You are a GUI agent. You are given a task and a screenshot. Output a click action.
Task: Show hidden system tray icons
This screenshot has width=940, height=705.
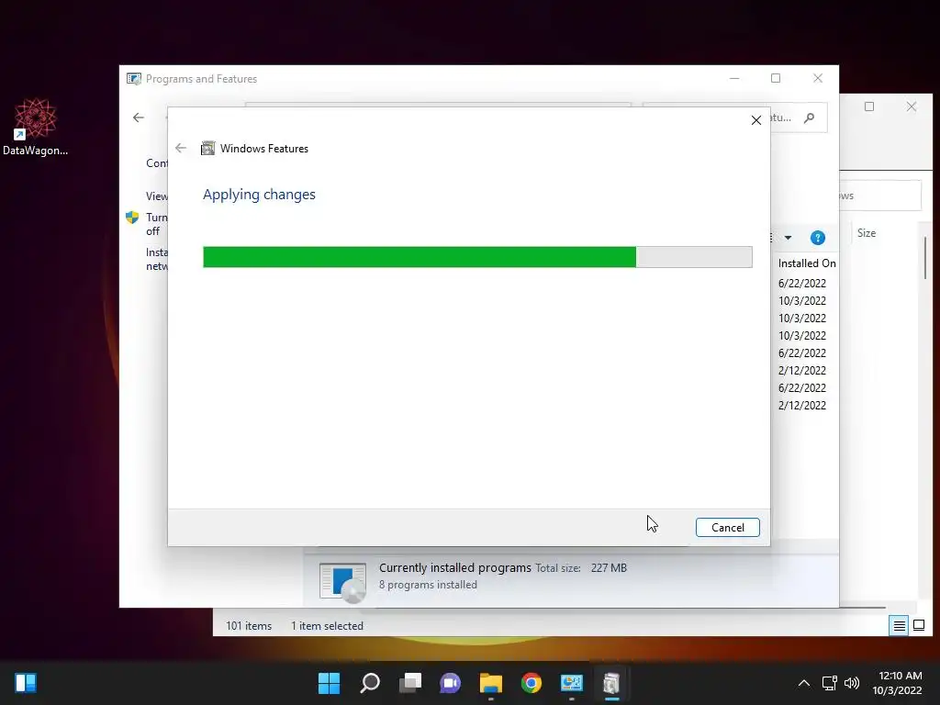coord(804,683)
